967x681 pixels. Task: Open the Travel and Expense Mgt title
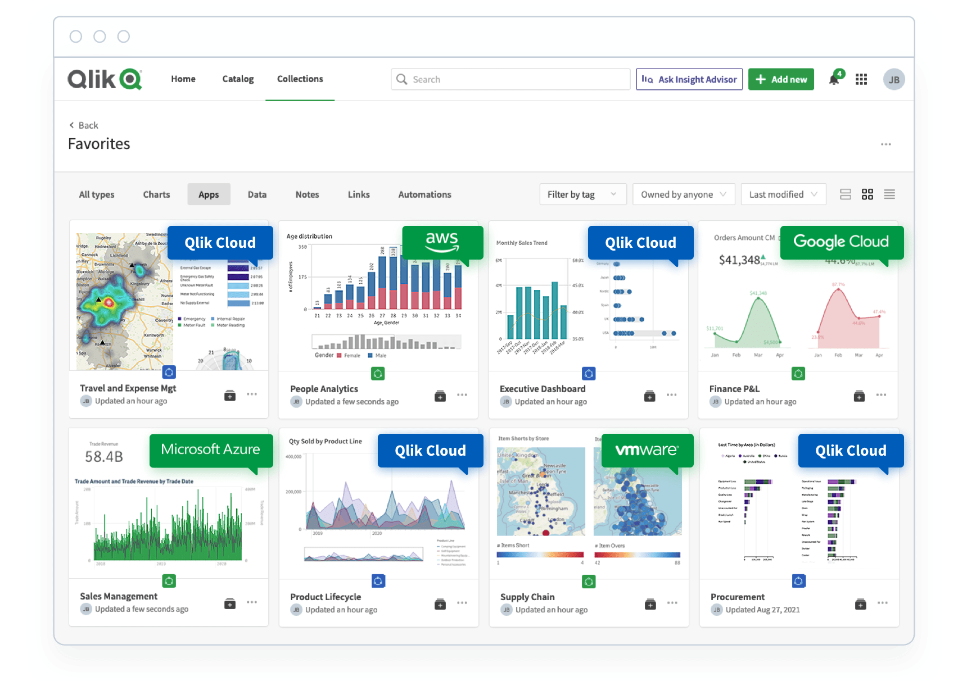tap(128, 388)
